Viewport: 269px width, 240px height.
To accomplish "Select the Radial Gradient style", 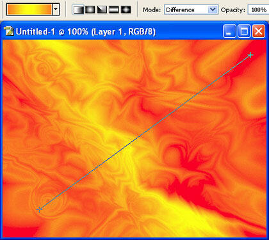I will tap(90, 10).
